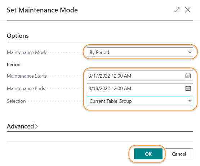Confirm with the OK button
The height and width of the screenshot is (166, 200).
148,154
